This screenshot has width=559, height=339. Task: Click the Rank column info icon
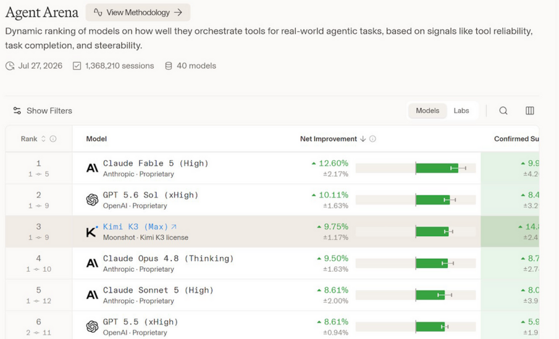[53, 139]
